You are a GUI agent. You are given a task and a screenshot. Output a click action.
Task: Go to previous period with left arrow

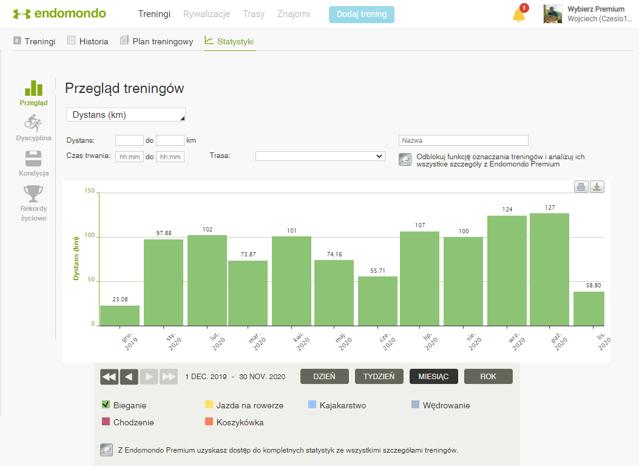[129, 377]
